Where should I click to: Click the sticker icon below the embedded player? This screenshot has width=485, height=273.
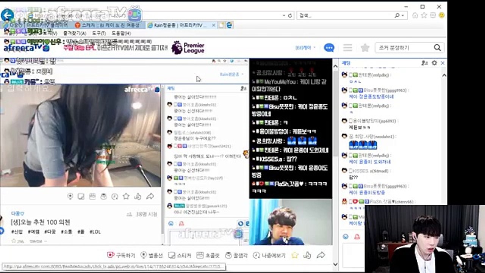(81, 196)
